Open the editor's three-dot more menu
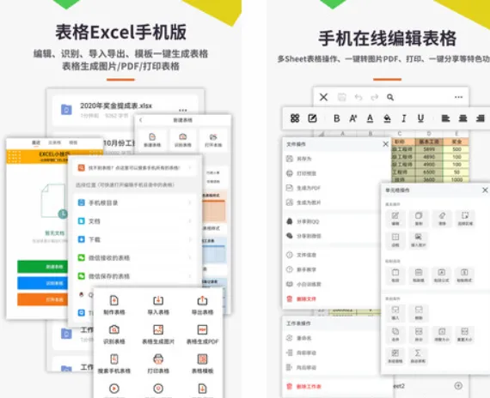The width and height of the screenshot is (490, 398). (x=458, y=97)
